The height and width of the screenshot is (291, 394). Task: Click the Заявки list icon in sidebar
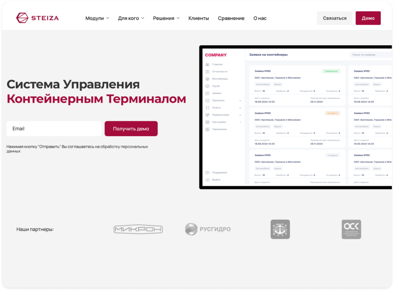tap(207, 93)
